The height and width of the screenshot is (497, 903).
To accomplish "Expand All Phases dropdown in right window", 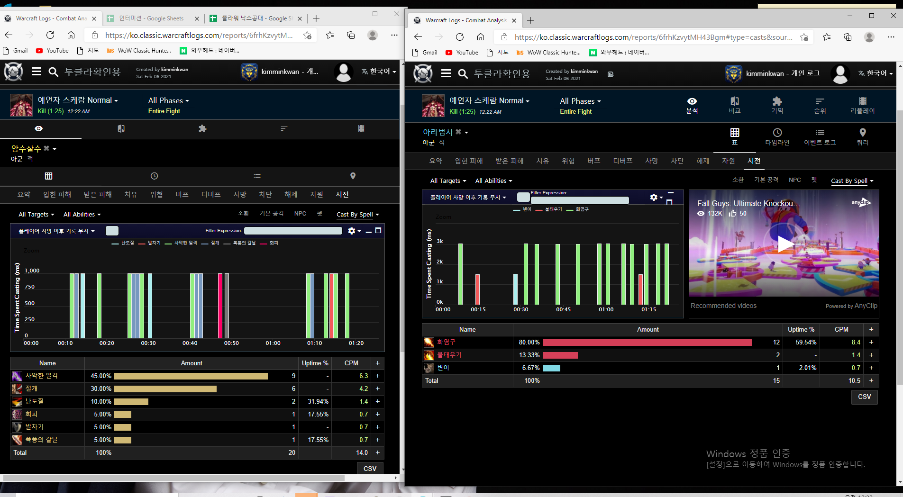I will (x=580, y=101).
